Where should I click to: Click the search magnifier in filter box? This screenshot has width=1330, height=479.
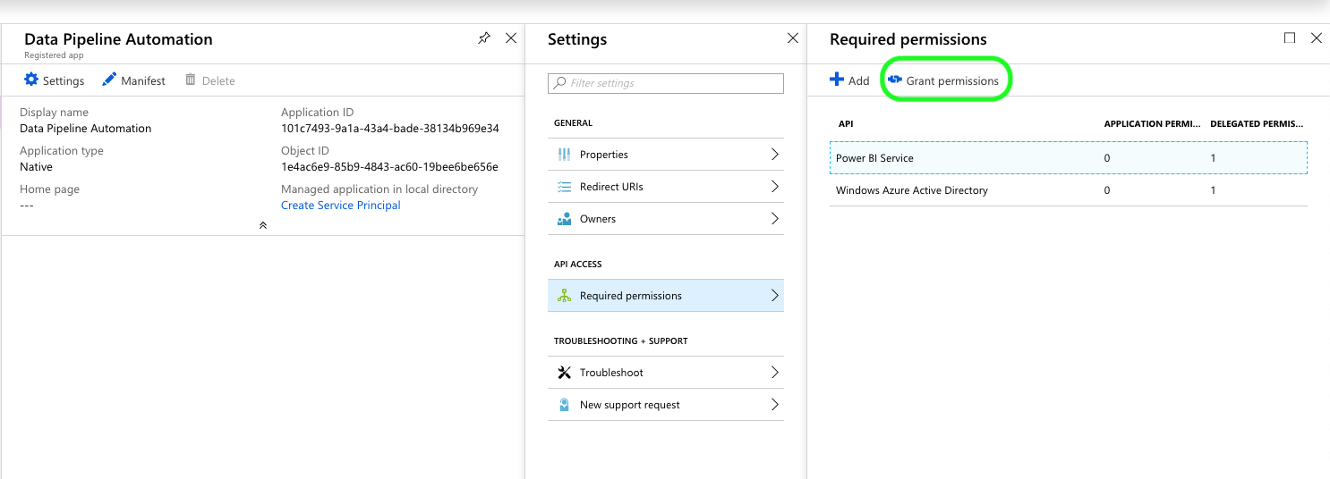click(560, 83)
